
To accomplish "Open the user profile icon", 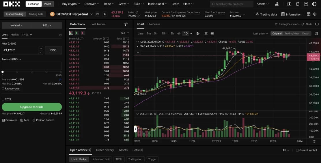I will point(277,4).
